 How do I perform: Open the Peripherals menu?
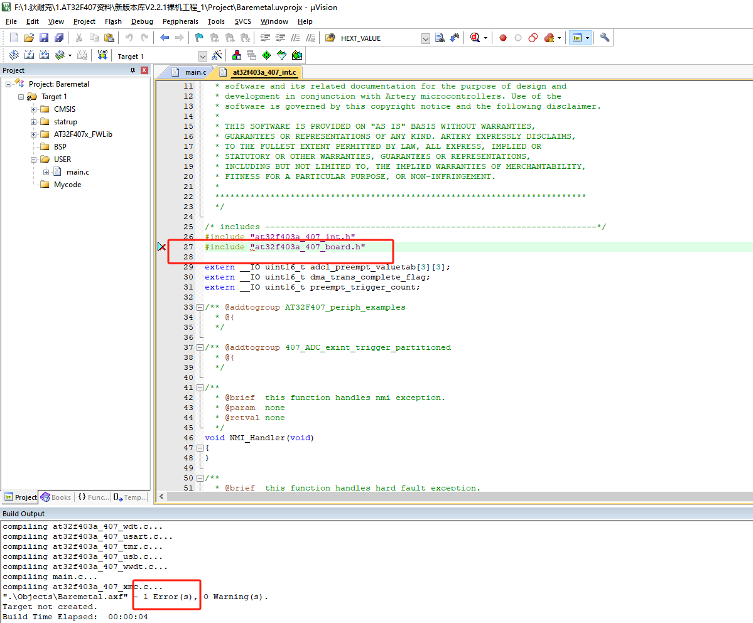coord(180,21)
